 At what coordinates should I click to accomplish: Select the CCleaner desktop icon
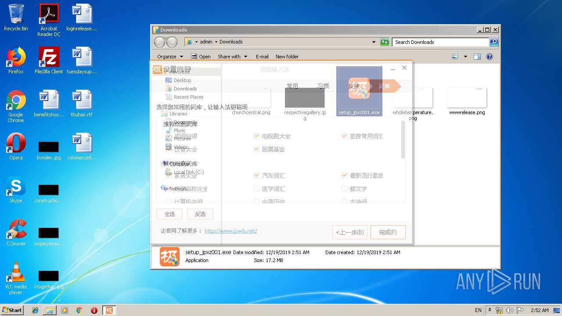coord(16,233)
